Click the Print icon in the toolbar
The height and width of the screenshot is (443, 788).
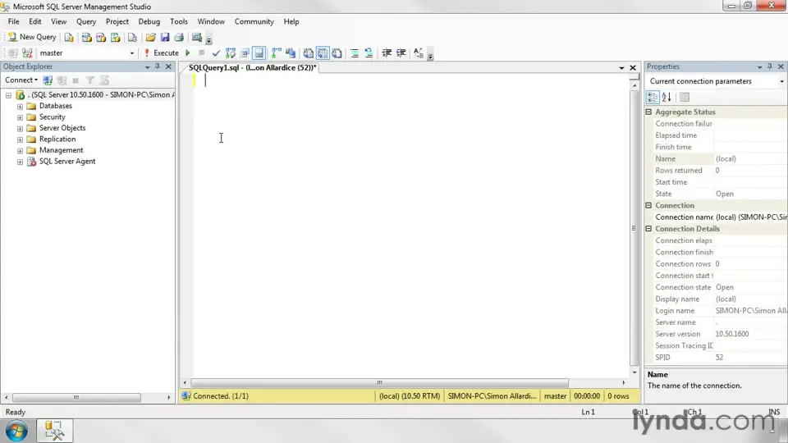[x=179, y=37]
